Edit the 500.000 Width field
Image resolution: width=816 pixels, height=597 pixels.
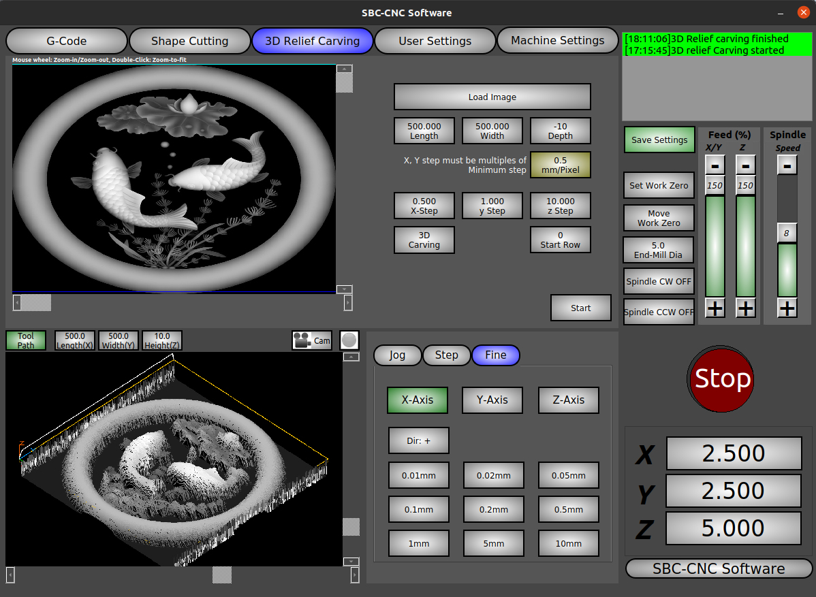point(492,131)
